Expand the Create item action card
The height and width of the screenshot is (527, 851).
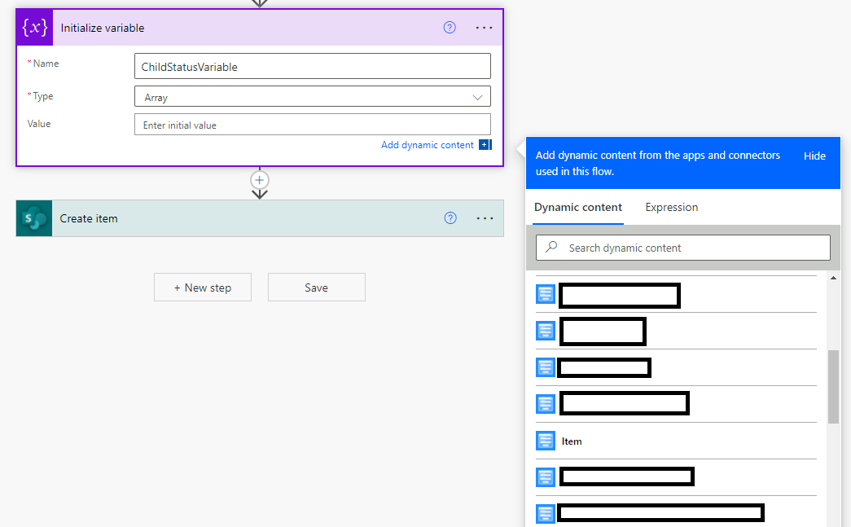[x=244, y=218]
